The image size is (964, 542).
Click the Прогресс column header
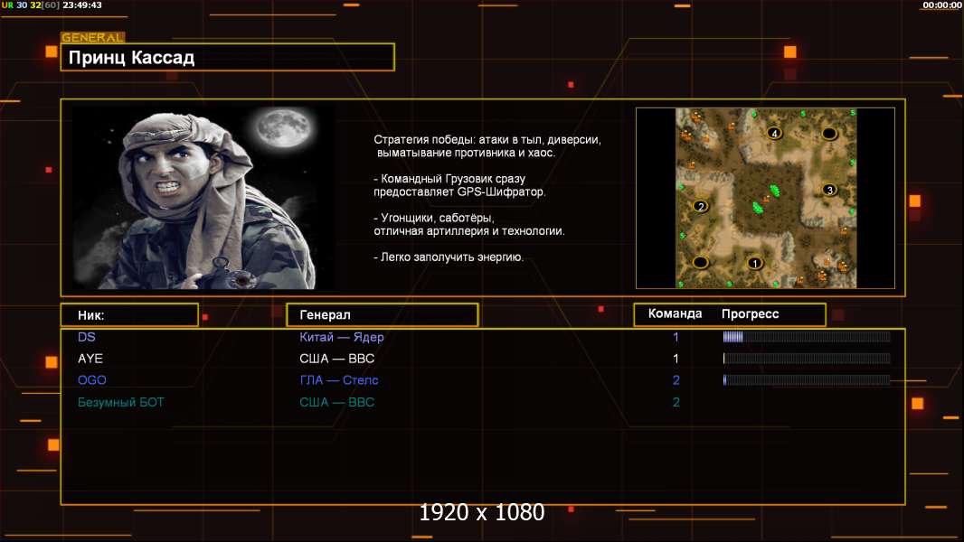point(750,313)
